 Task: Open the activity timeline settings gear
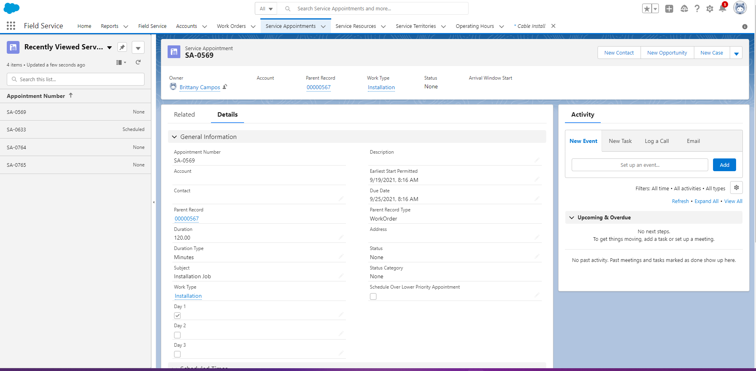click(736, 187)
